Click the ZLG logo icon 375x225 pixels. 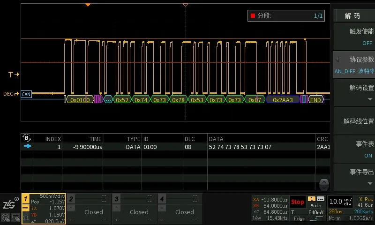pyautogui.click(x=9, y=204)
